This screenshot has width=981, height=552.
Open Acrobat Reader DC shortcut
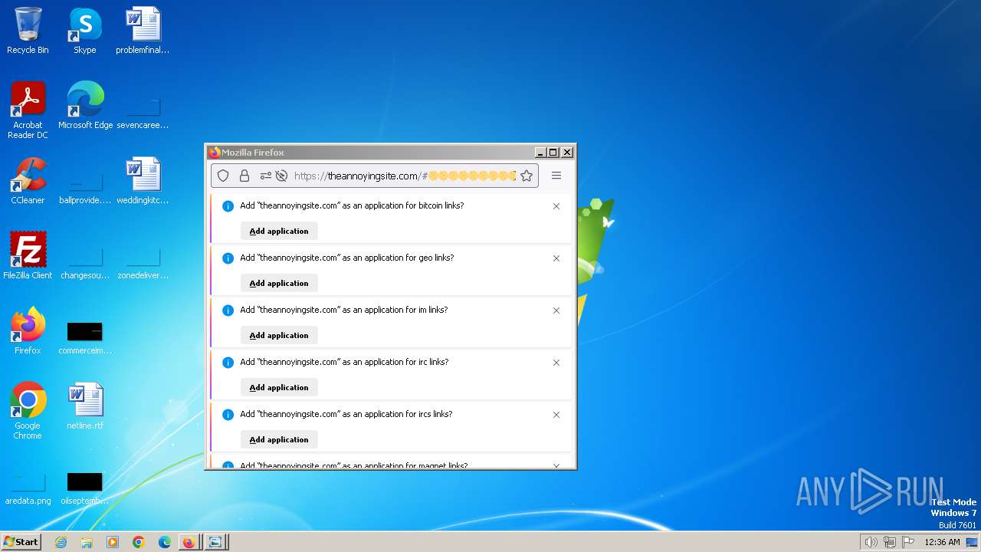28,110
